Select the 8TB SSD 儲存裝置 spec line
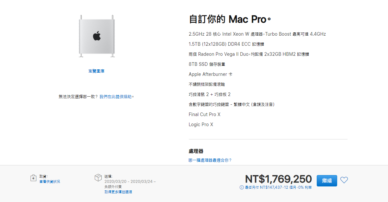The width and height of the screenshot is (388, 202). coord(207,64)
